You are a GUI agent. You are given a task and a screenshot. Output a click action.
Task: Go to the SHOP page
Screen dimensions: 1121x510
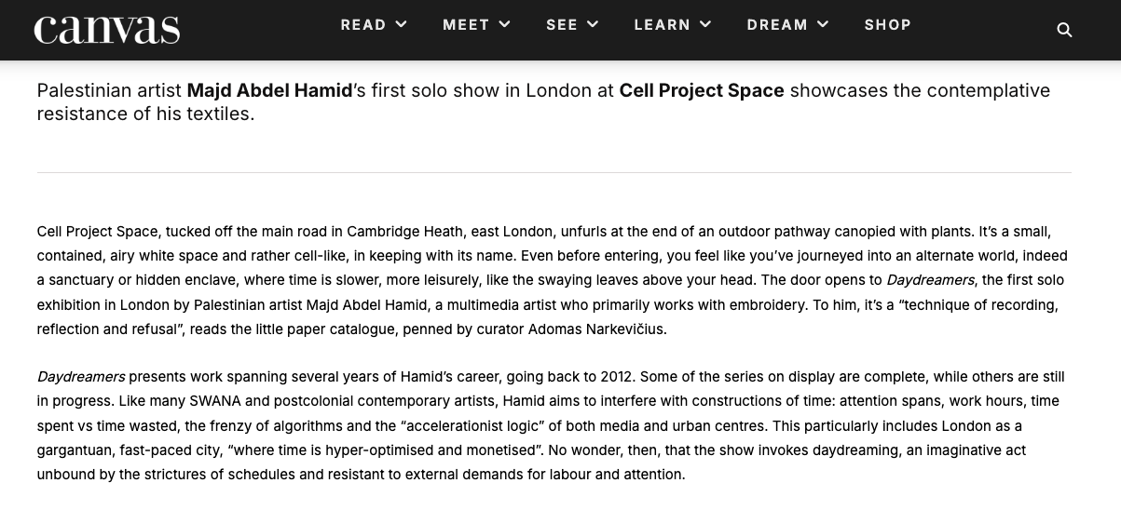pos(888,25)
